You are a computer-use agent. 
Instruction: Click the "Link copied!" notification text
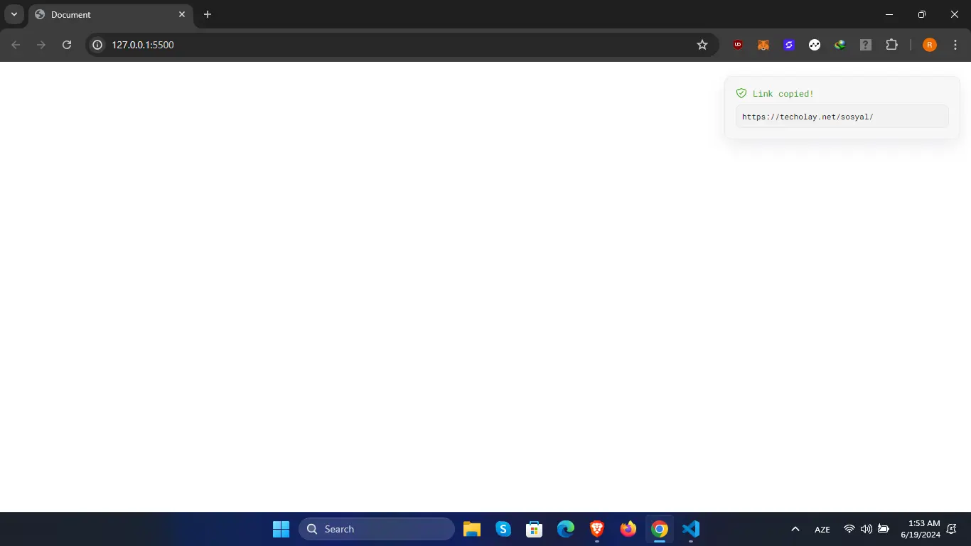click(x=783, y=94)
